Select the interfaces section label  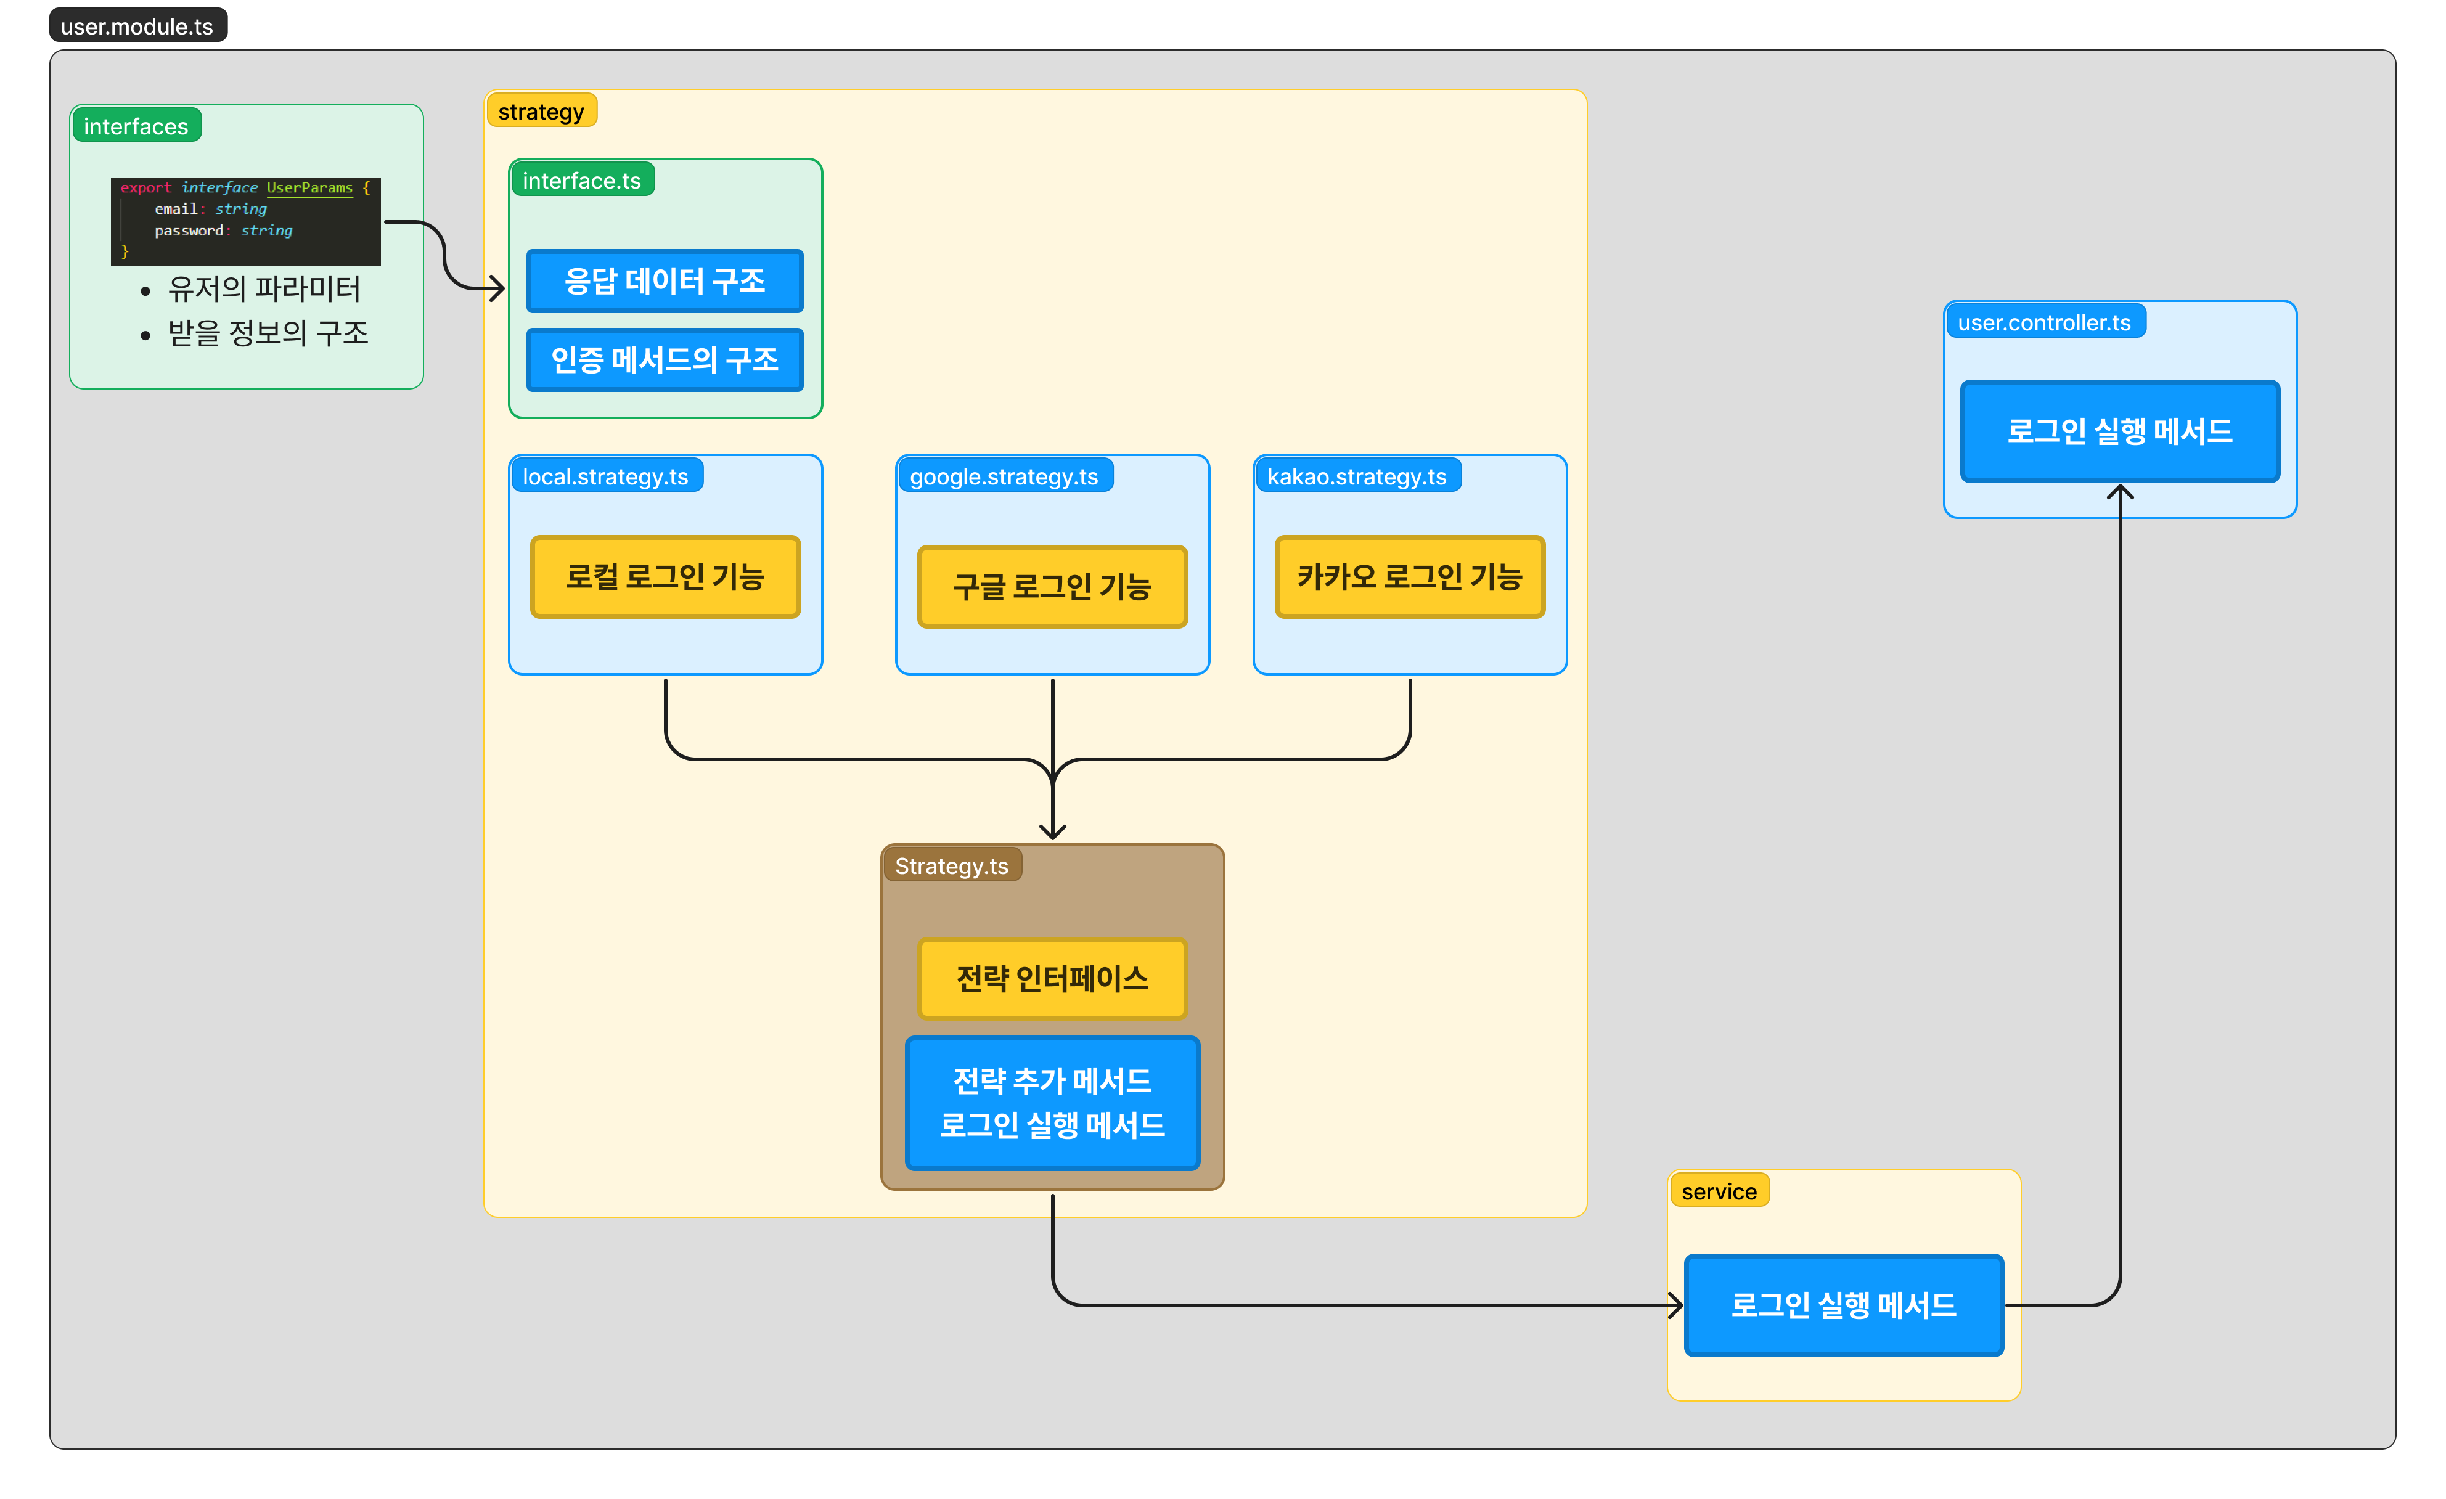coord(136,126)
